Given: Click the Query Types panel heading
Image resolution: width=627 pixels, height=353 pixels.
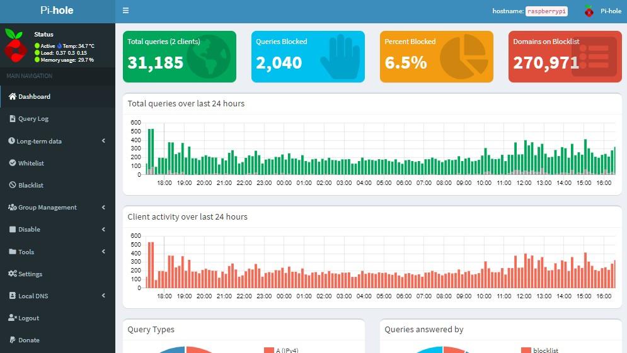Looking at the screenshot, I should pyautogui.click(x=151, y=330).
